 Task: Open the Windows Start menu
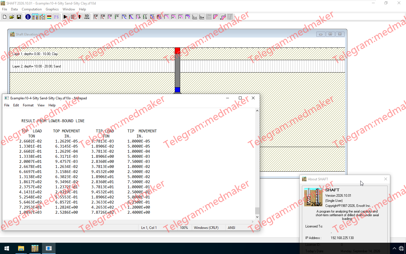tap(7, 248)
